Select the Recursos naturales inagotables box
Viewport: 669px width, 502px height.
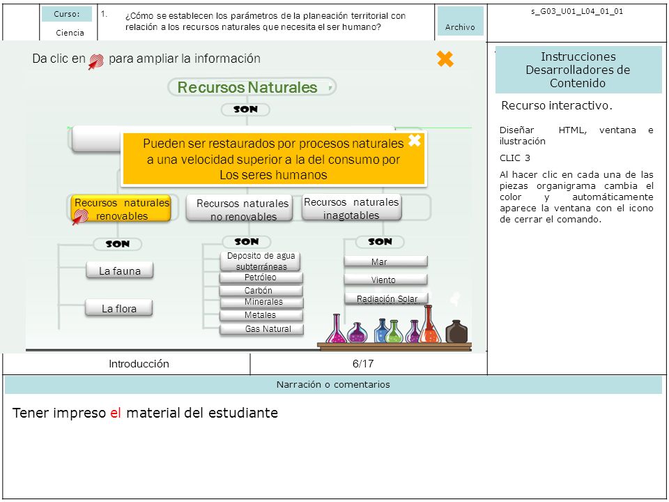click(351, 208)
